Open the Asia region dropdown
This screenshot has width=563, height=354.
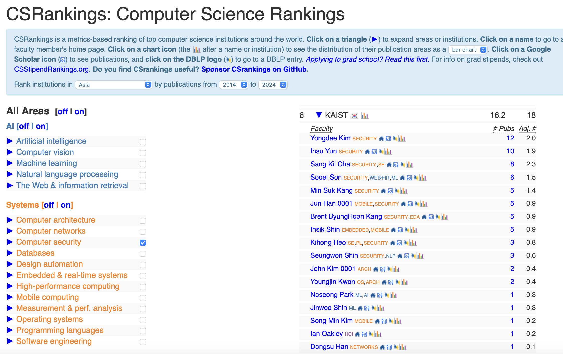click(114, 85)
